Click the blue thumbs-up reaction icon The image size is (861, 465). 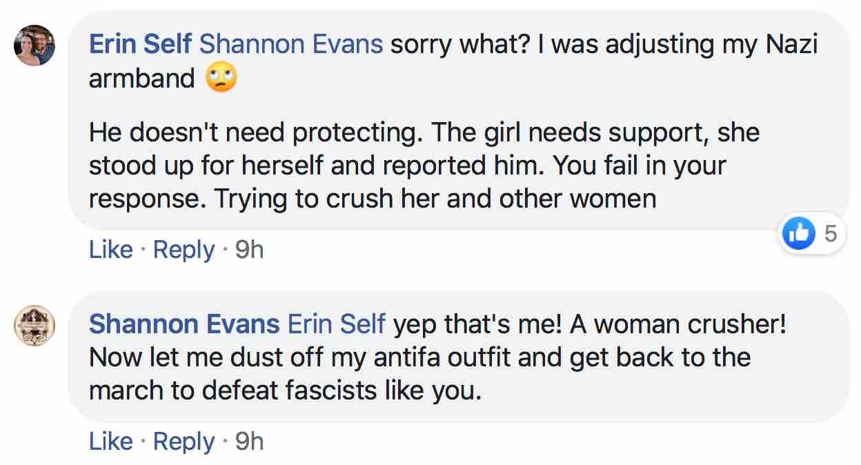pos(798,234)
